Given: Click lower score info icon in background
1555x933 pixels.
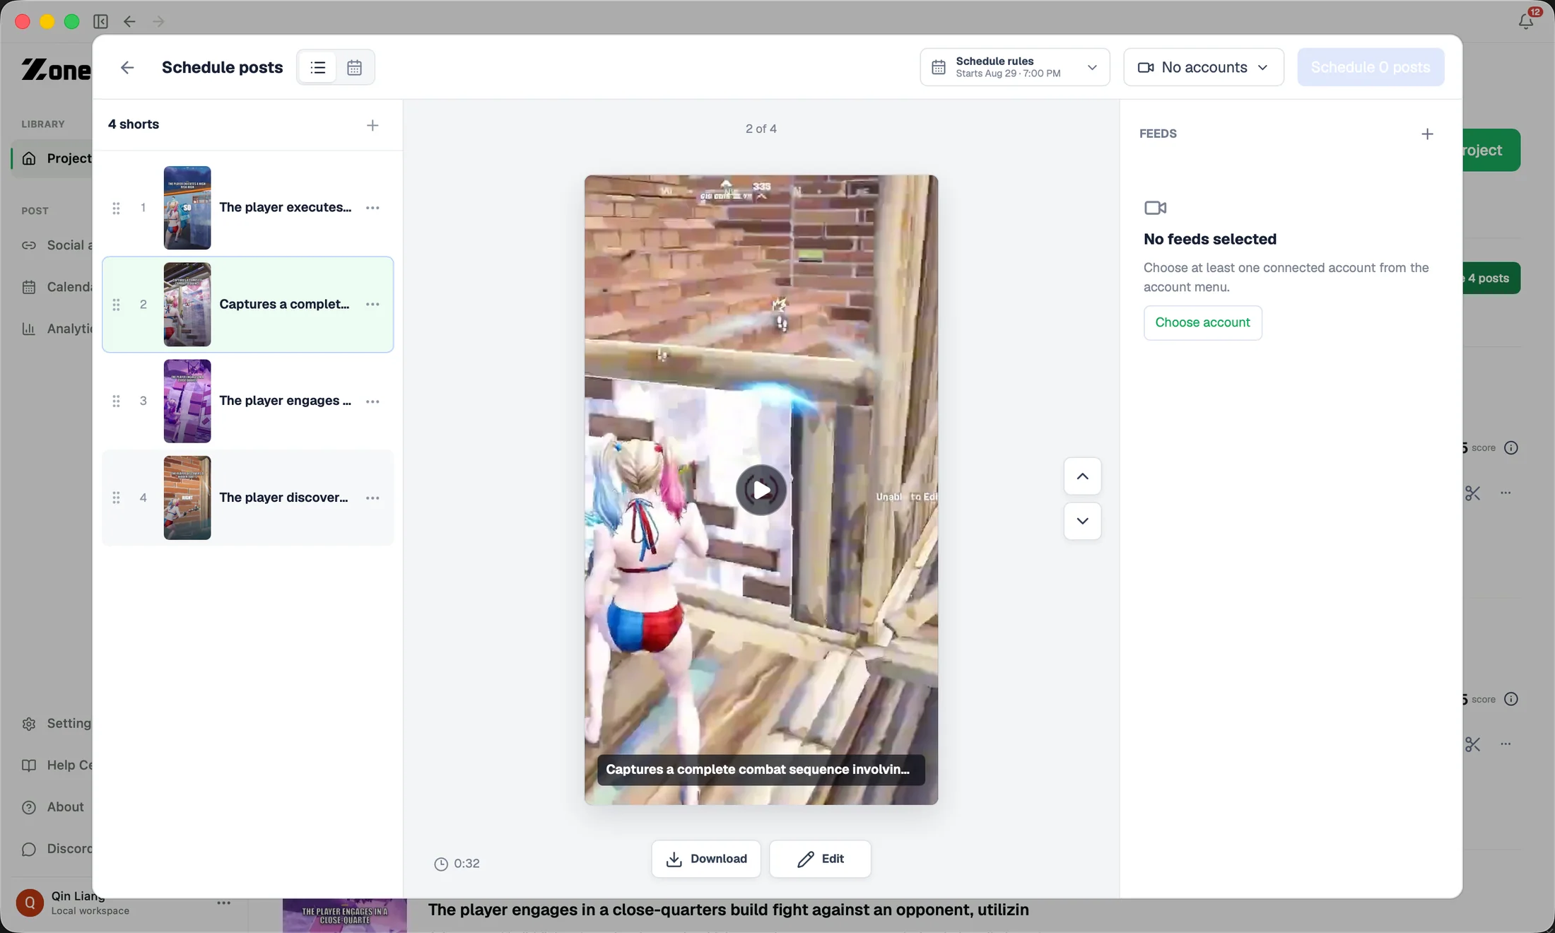Looking at the screenshot, I should click(x=1511, y=699).
